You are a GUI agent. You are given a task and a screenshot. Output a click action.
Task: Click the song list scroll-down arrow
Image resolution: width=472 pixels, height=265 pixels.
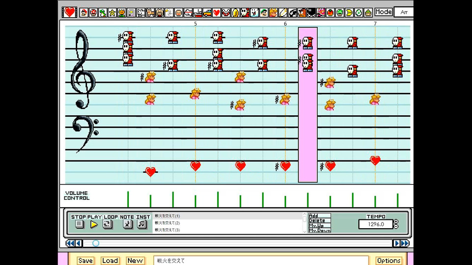[304, 231]
